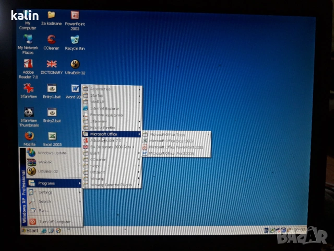The height and width of the screenshot is (251, 334).
Task: Expand the Search entry in the Start menu
Action: click(x=54, y=201)
